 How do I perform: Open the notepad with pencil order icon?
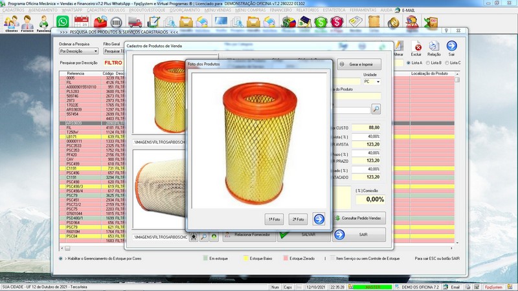pyautogui.click(x=153, y=22)
